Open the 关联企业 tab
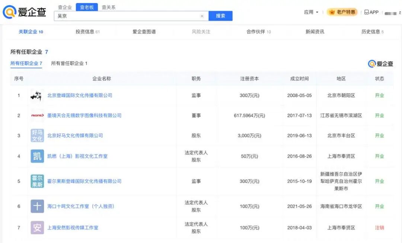 point(31,32)
